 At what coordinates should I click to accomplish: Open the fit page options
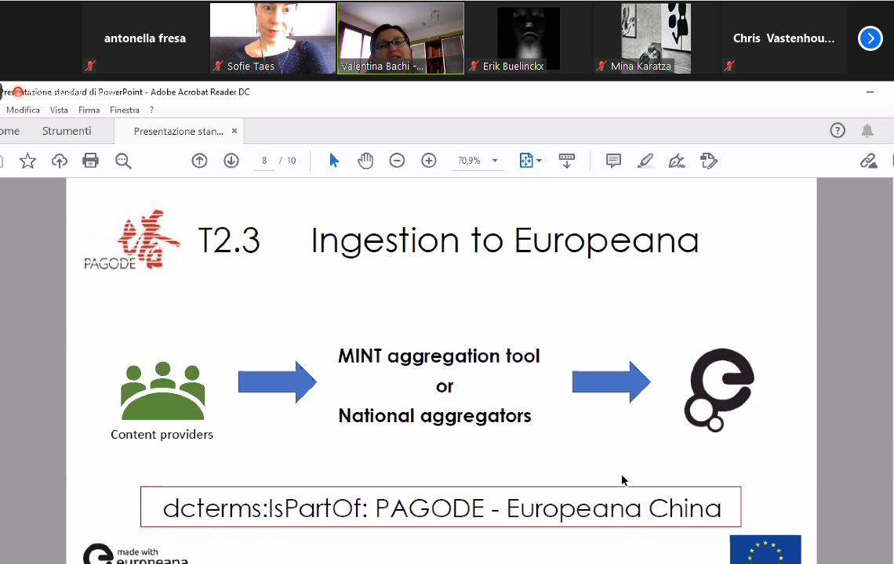(530, 161)
